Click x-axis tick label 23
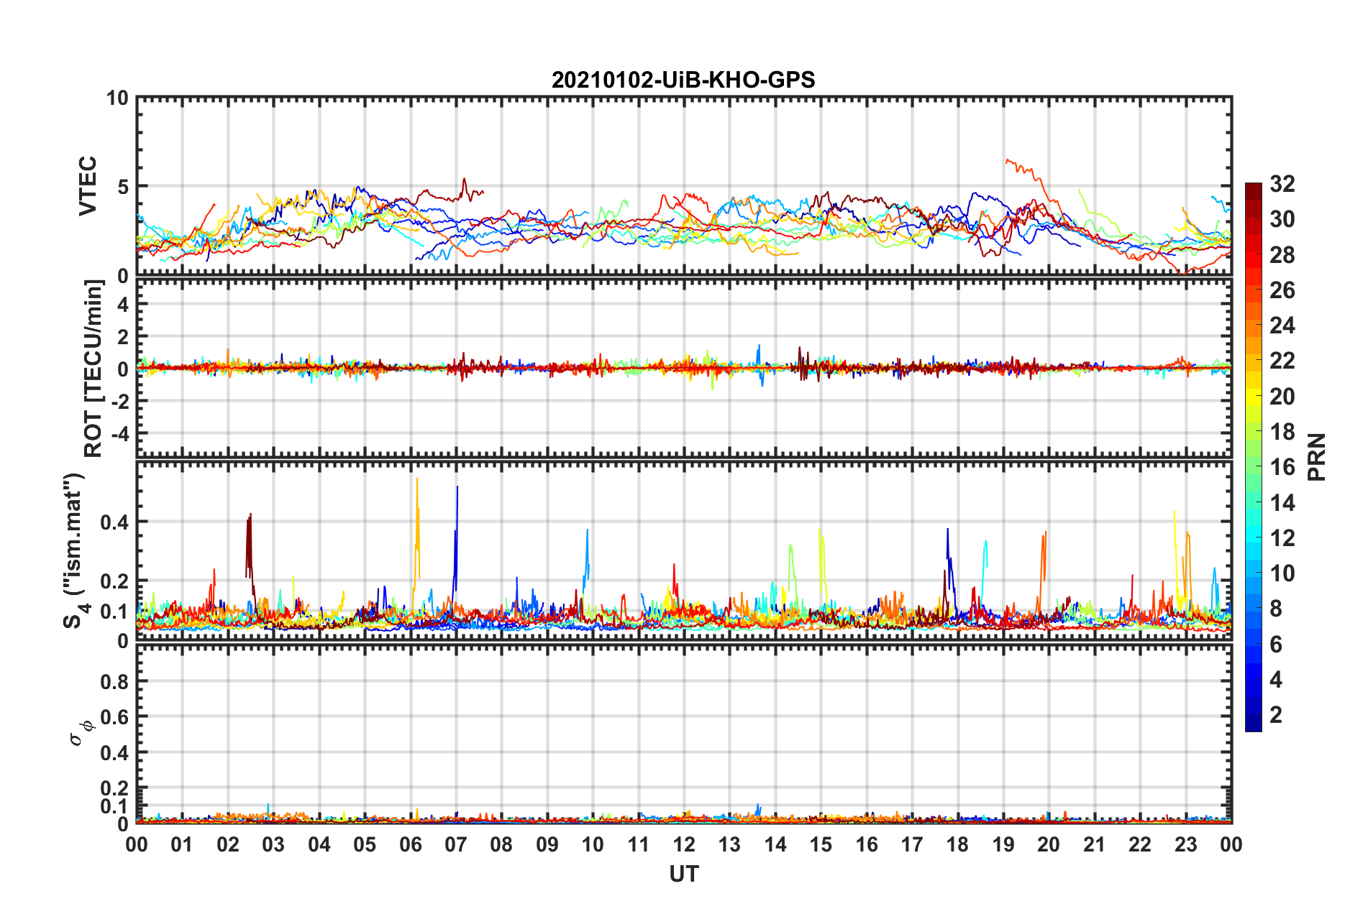 (x=1186, y=844)
